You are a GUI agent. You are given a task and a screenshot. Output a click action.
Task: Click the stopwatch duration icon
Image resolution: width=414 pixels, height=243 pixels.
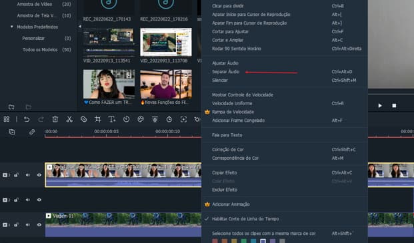tap(169, 119)
